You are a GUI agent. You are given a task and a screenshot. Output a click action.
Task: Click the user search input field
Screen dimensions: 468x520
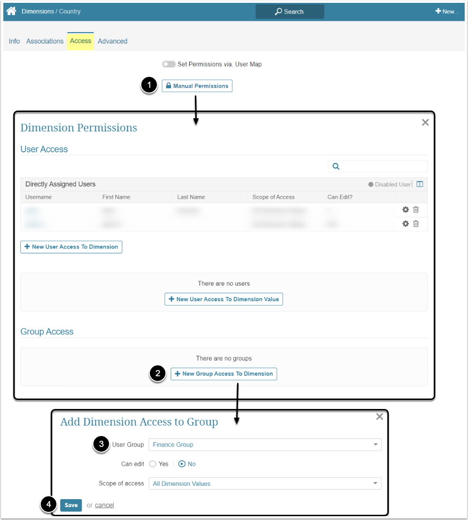point(382,166)
